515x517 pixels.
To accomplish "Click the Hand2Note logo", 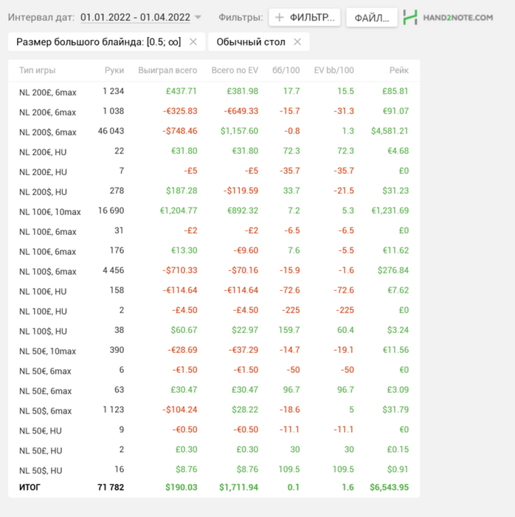I will (x=449, y=17).
